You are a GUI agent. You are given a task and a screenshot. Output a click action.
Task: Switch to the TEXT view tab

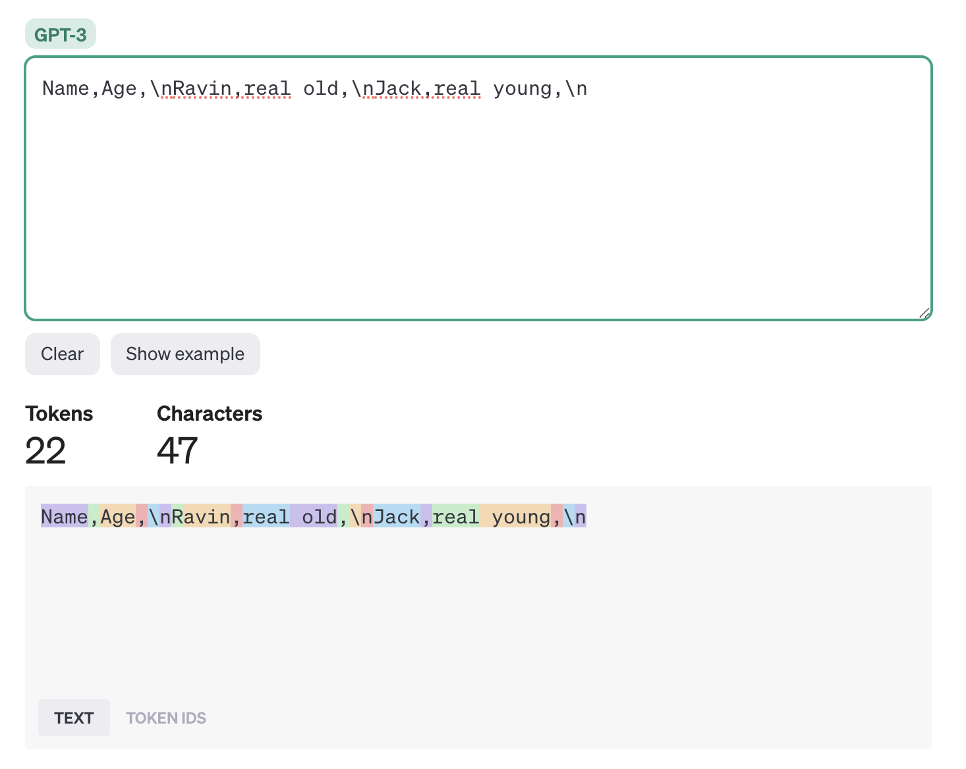74,718
